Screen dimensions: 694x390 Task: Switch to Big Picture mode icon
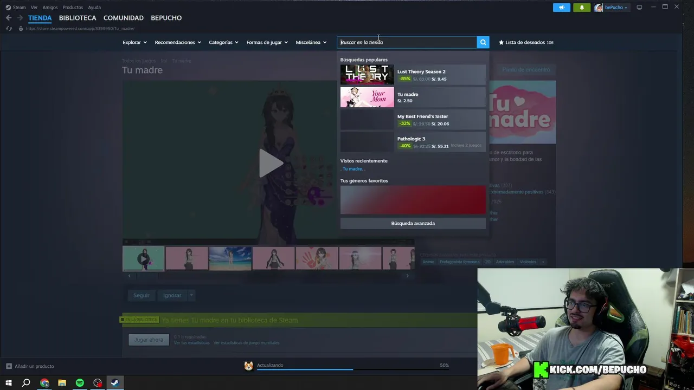[x=639, y=8]
